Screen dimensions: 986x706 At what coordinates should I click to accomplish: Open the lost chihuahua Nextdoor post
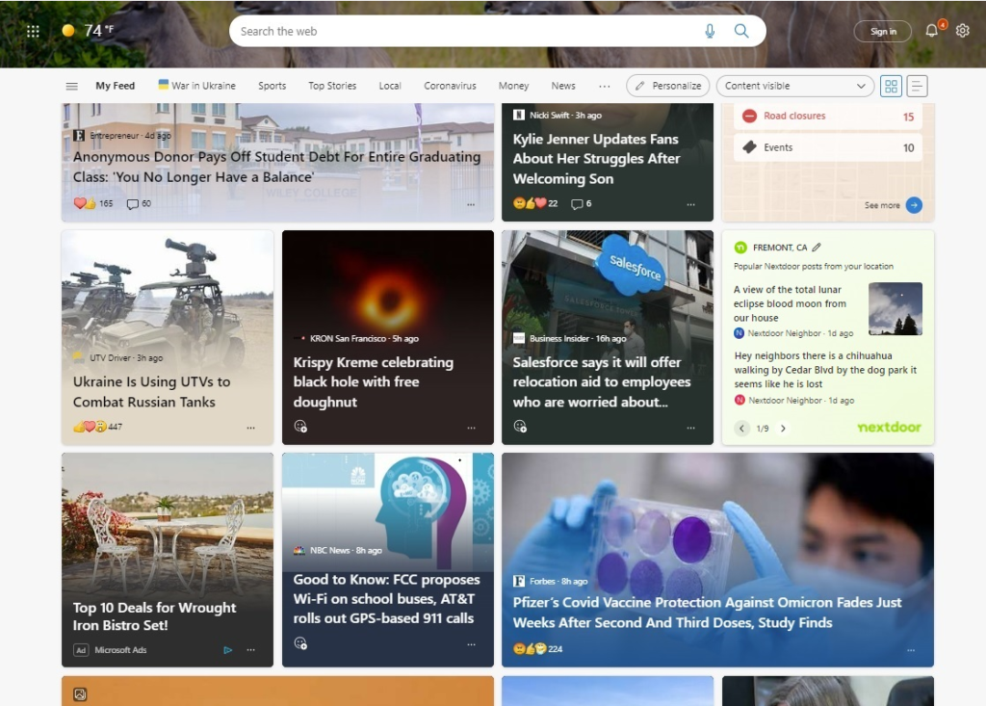[x=825, y=370]
